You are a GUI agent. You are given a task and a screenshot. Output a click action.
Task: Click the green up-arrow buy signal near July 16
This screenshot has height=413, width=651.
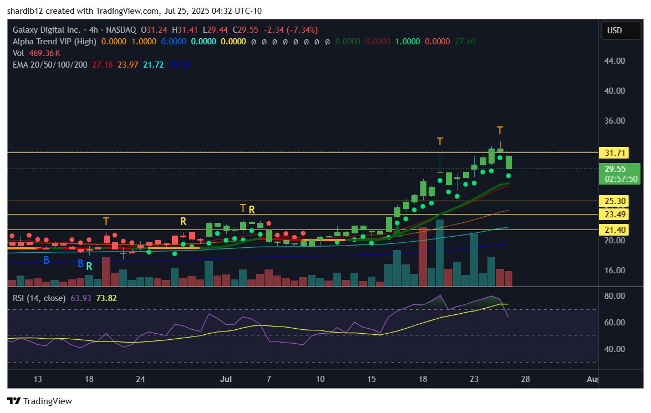point(397,231)
